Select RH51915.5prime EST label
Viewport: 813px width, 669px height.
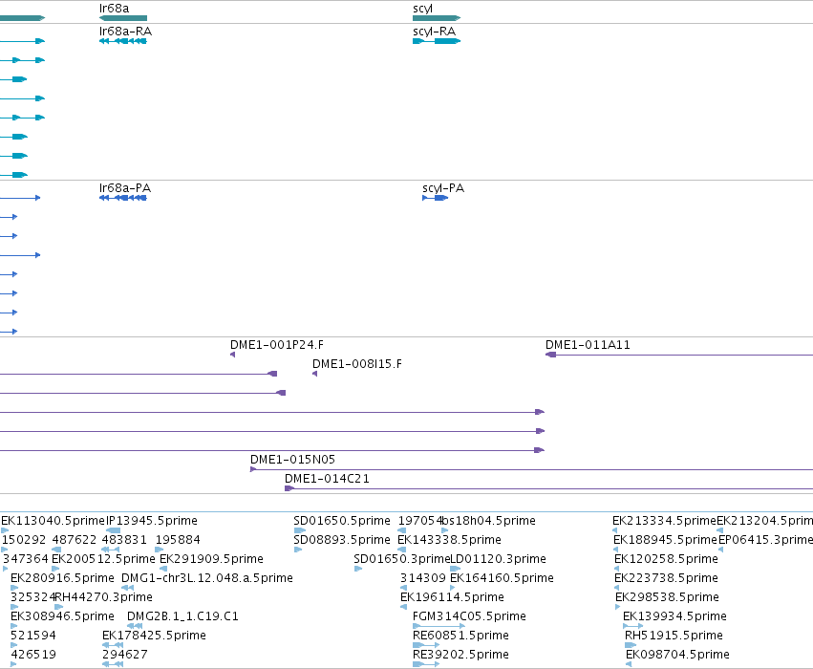[x=674, y=636]
